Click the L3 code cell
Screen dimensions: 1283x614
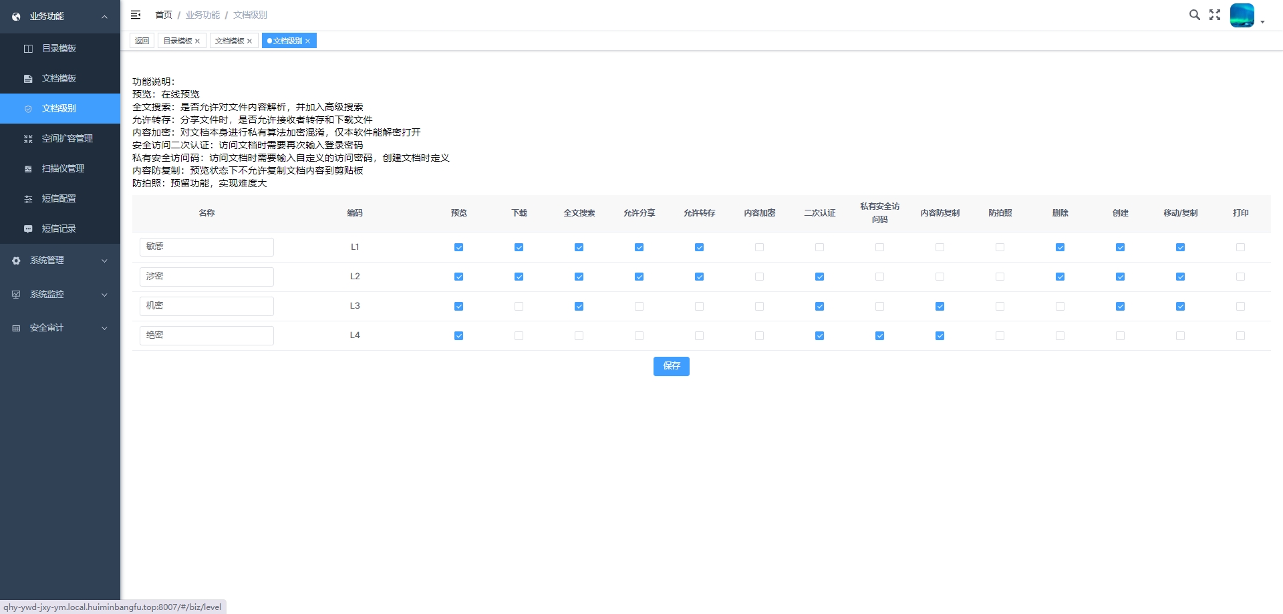[355, 306]
